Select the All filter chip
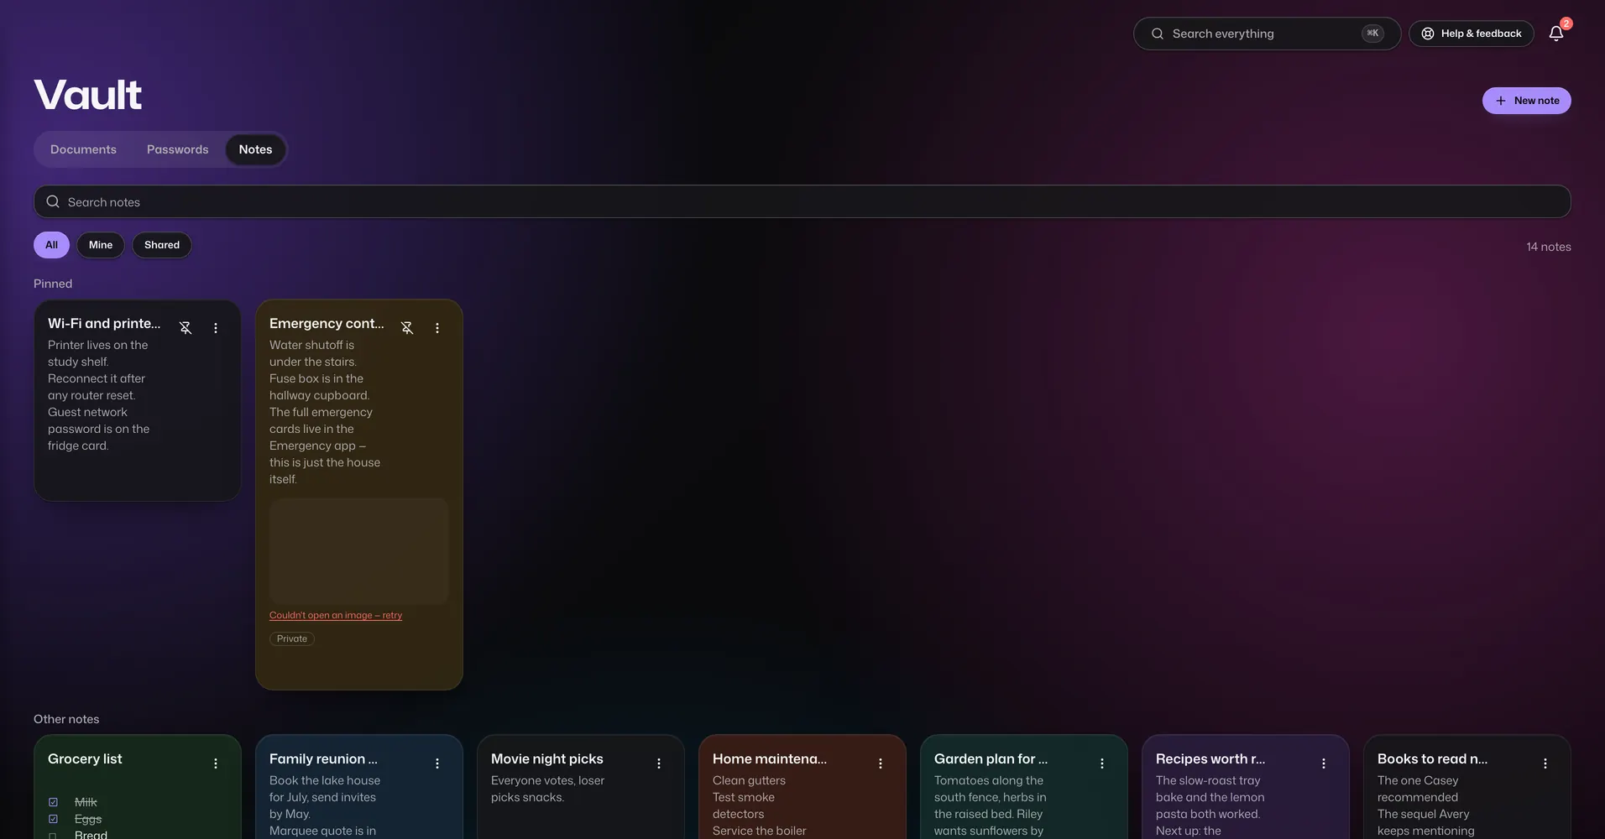 (51, 245)
